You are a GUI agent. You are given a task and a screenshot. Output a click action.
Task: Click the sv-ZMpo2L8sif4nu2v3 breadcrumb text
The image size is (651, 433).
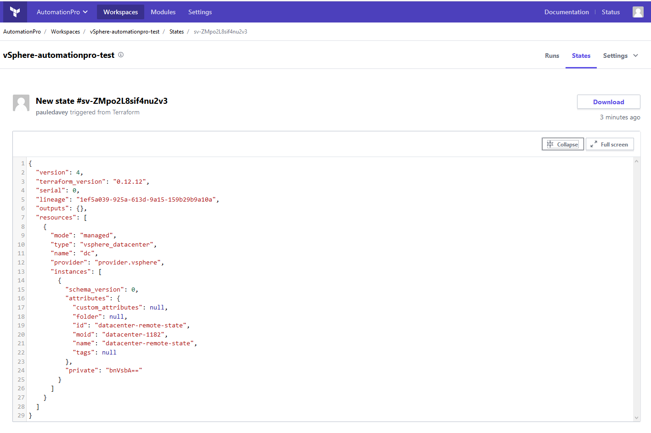(x=221, y=32)
